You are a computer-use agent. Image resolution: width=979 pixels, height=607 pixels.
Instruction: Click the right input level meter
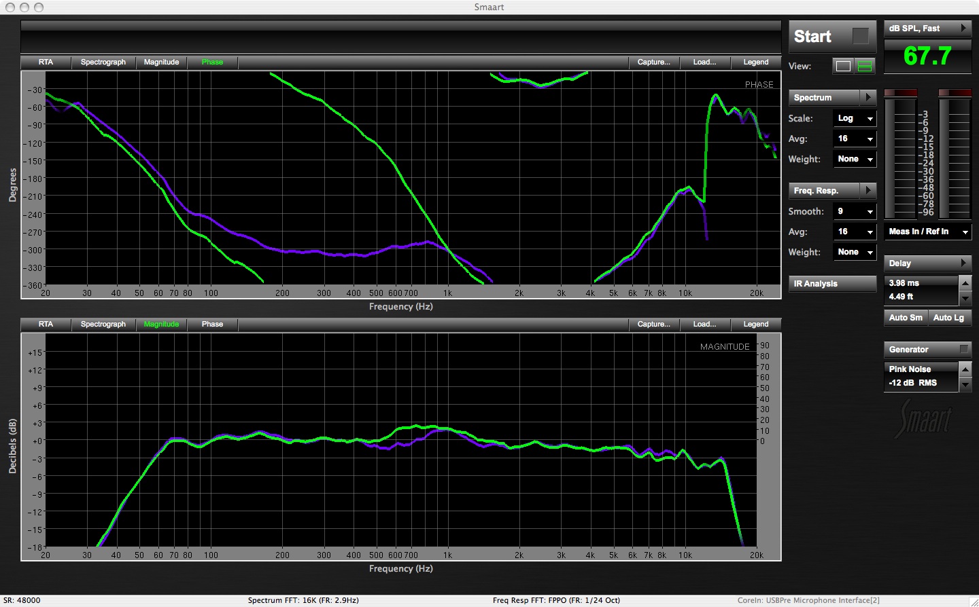tap(955, 158)
